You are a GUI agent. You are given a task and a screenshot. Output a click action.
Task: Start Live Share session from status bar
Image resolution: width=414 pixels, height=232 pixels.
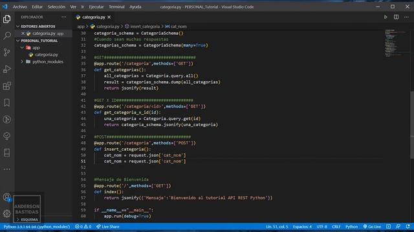click(x=108, y=226)
